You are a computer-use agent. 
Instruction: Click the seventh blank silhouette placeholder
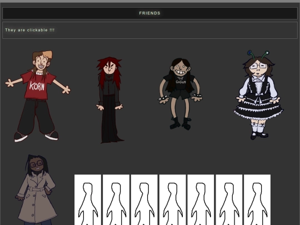(x=257, y=199)
